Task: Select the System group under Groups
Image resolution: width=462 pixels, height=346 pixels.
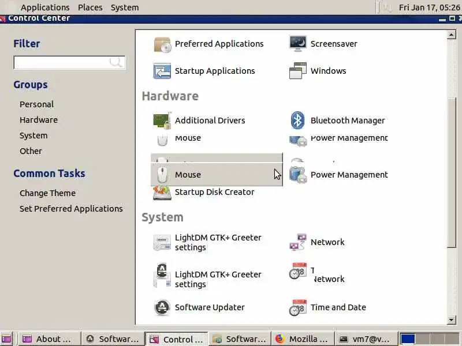Action: point(33,136)
